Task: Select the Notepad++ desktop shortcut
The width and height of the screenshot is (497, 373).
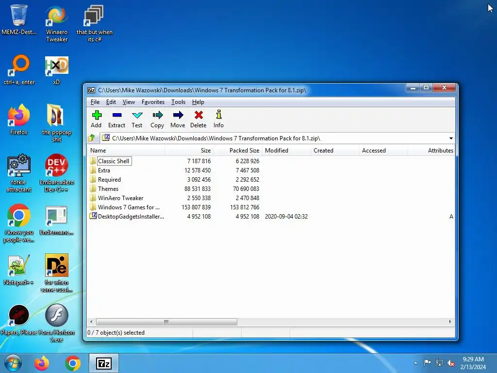Action: tap(19, 270)
